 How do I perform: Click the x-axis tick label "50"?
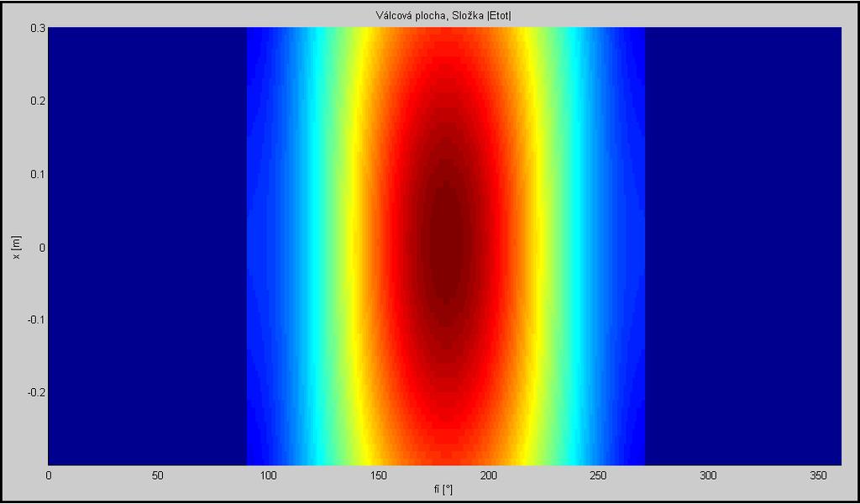click(158, 476)
